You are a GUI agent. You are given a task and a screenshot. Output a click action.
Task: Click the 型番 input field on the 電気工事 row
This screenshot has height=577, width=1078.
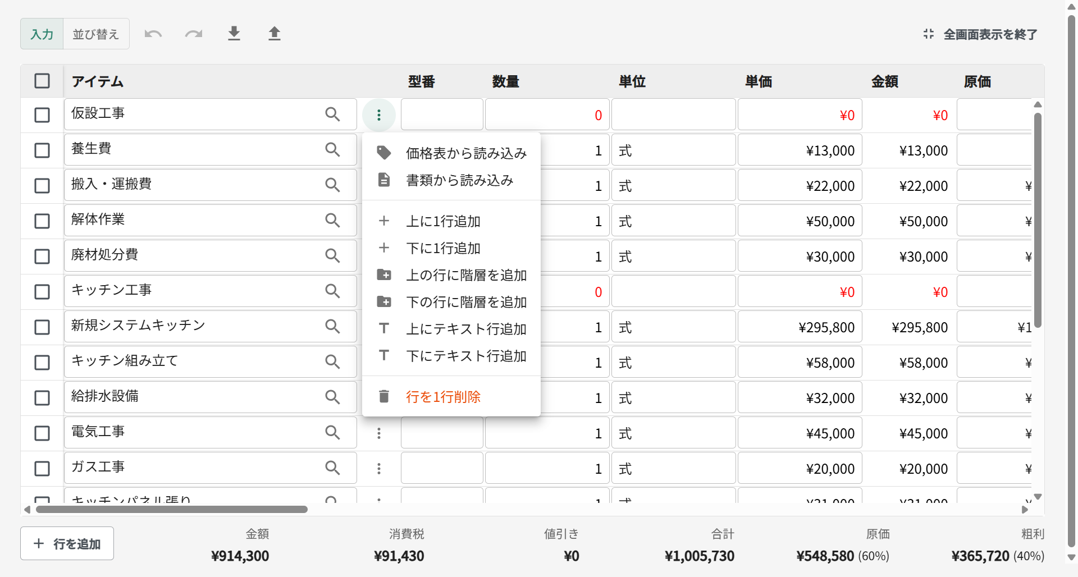pos(441,433)
